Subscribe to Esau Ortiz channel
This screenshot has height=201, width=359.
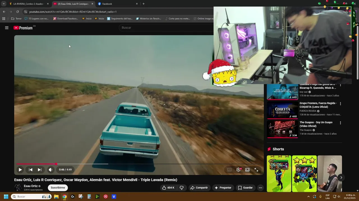[58, 188]
